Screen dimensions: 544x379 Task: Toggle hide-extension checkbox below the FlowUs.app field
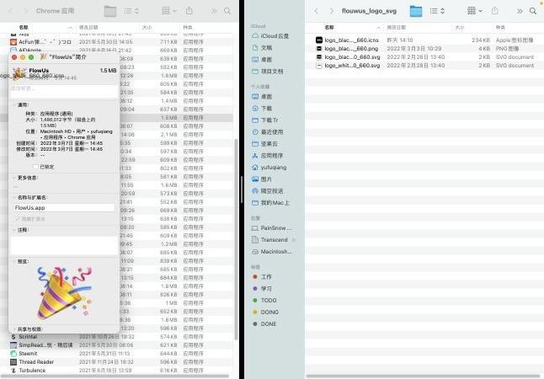(18, 219)
